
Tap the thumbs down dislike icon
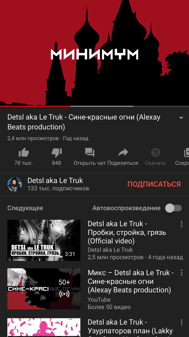click(56, 152)
